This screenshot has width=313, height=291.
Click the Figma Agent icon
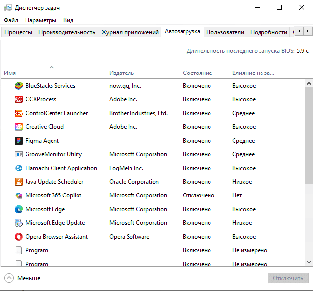[19, 141]
